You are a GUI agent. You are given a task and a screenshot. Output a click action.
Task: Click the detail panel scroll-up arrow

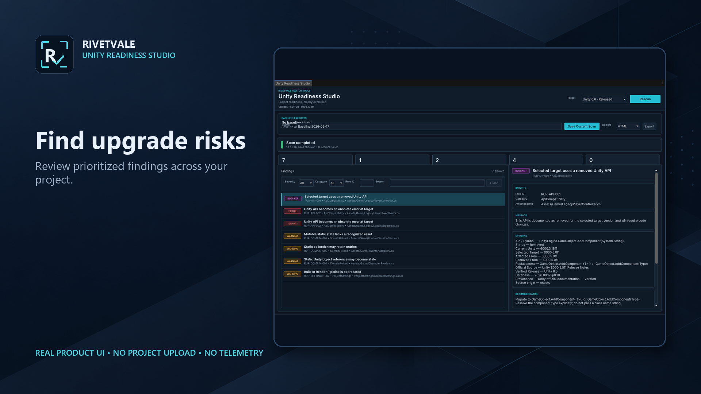[656, 170]
